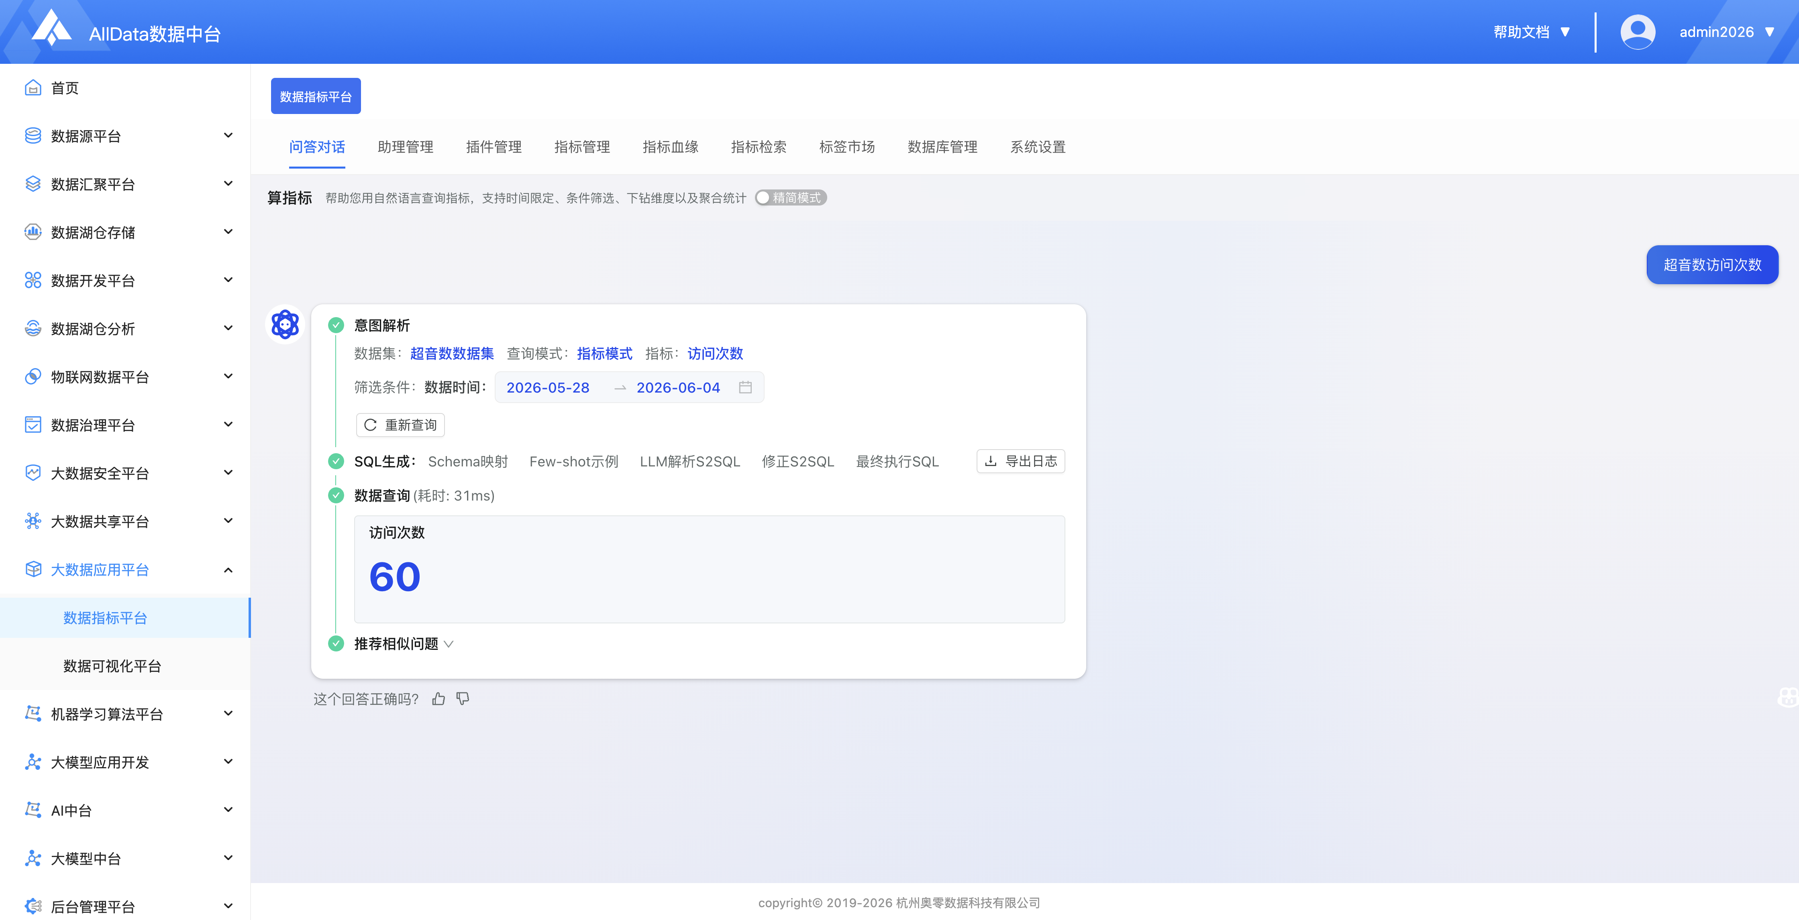Click the 大数据共享平台 icon
This screenshot has height=920, width=1799.
tap(33, 521)
